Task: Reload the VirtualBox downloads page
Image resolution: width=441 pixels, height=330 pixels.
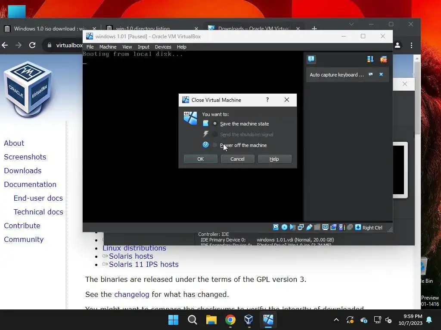Action: [32, 45]
